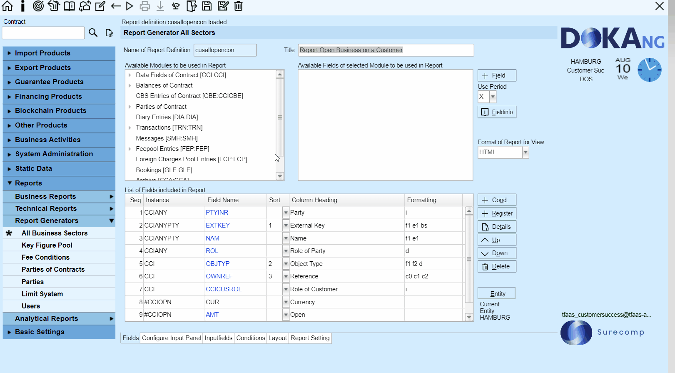Switch to Configure Input Panel tab

(x=172, y=338)
